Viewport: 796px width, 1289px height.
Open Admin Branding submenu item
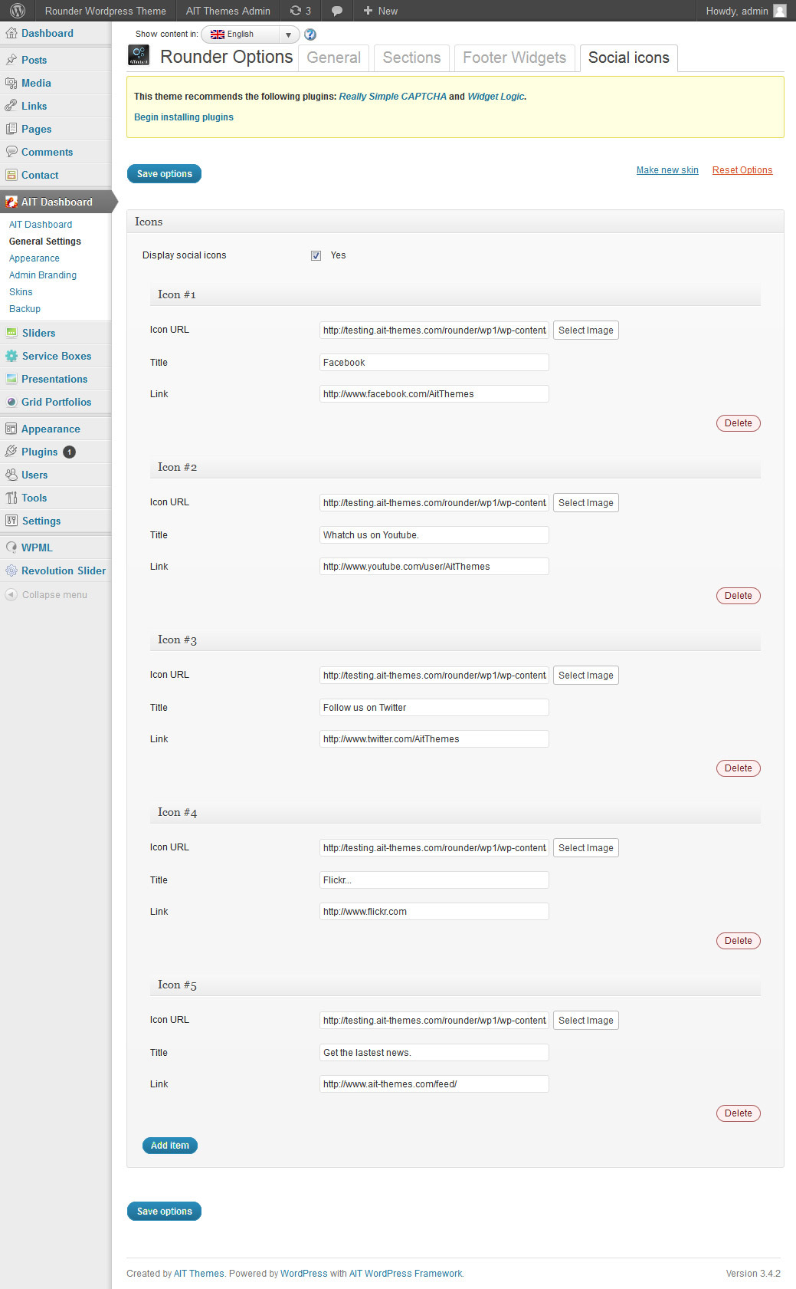(x=43, y=275)
